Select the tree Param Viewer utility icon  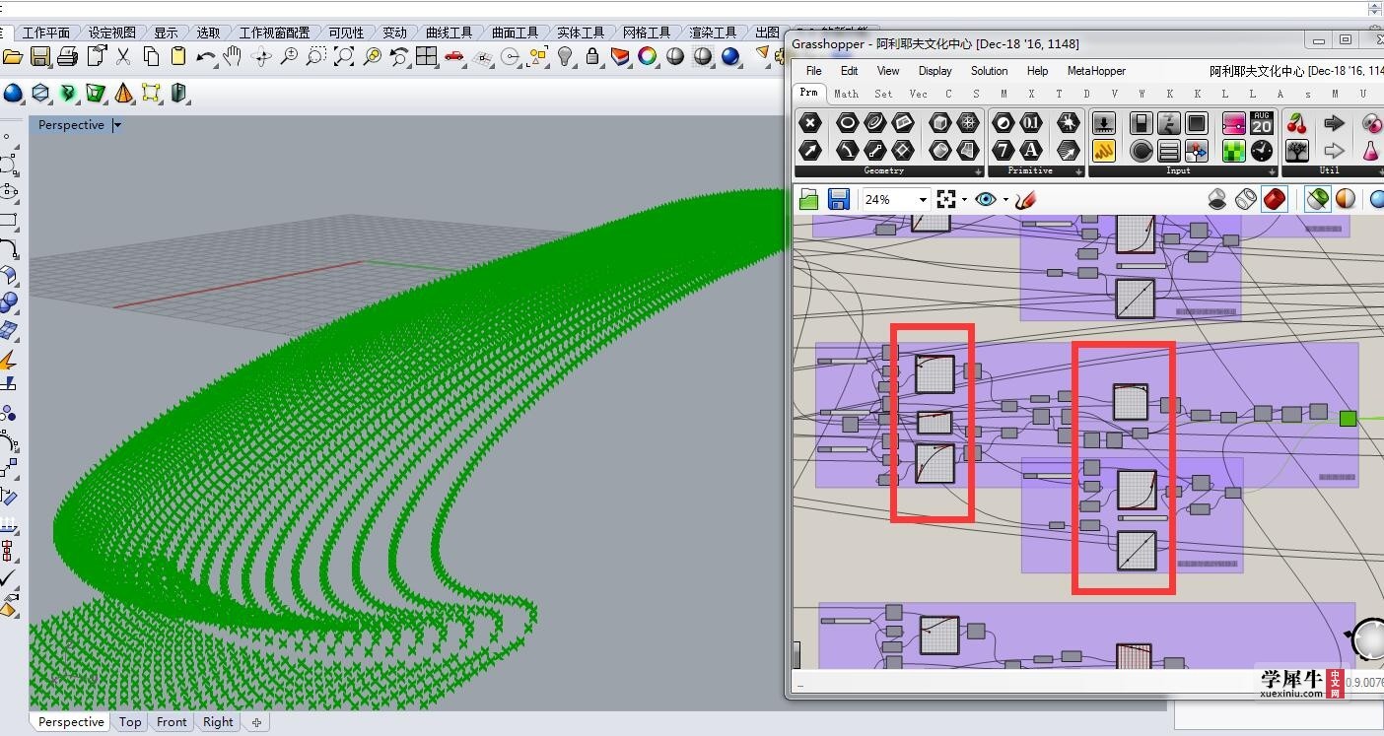[x=1297, y=150]
